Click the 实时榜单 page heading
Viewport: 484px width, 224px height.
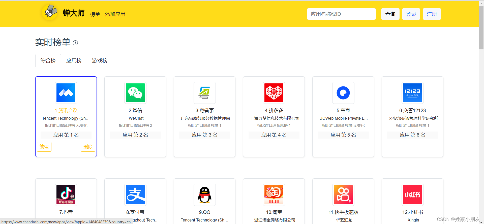click(x=53, y=42)
